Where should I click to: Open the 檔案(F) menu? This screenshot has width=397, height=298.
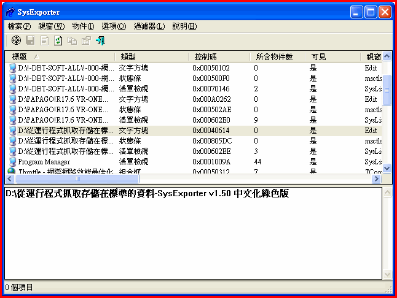pos(20,26)
